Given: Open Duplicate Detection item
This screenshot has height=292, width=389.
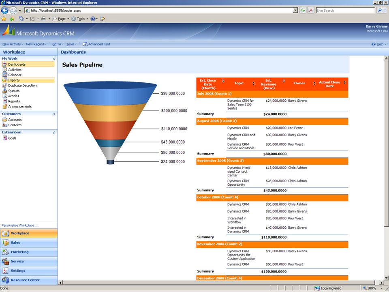Looking at the screenshot, I should 22,86.
